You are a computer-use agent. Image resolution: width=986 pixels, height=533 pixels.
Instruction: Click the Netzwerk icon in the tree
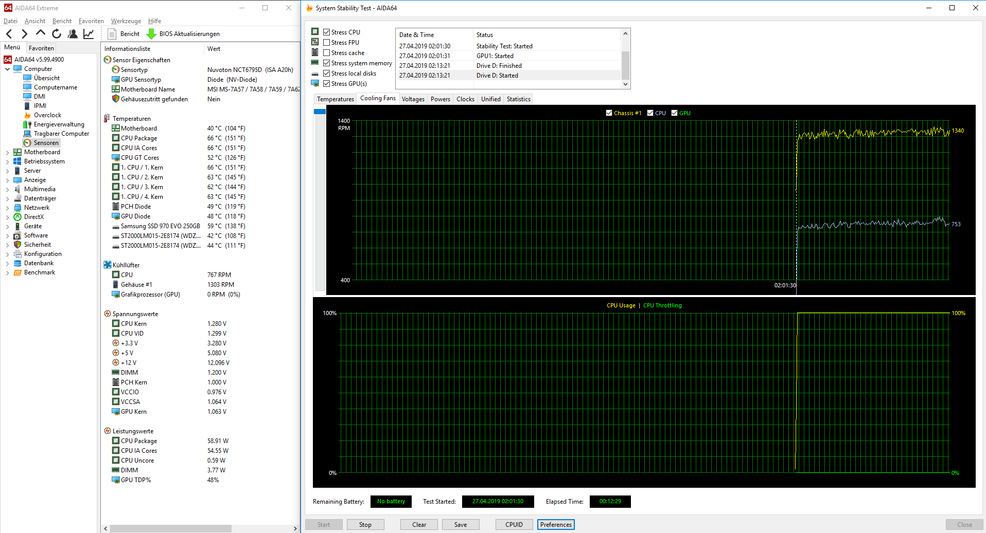17,208
